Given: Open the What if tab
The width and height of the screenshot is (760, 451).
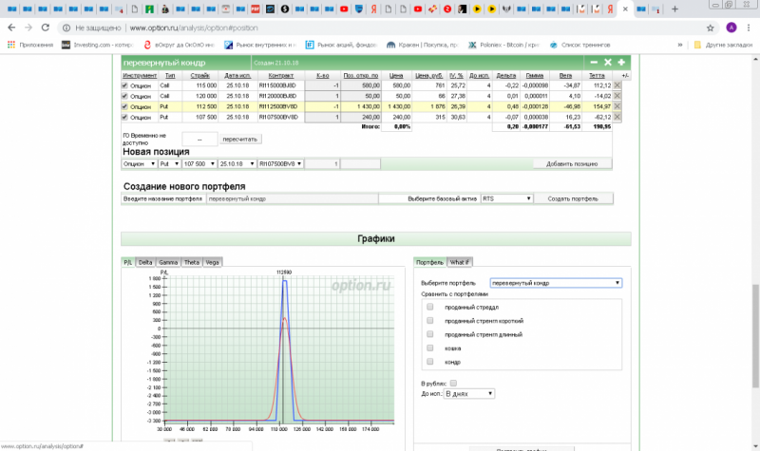Looking at the screenshot, I should coord(461,262).
